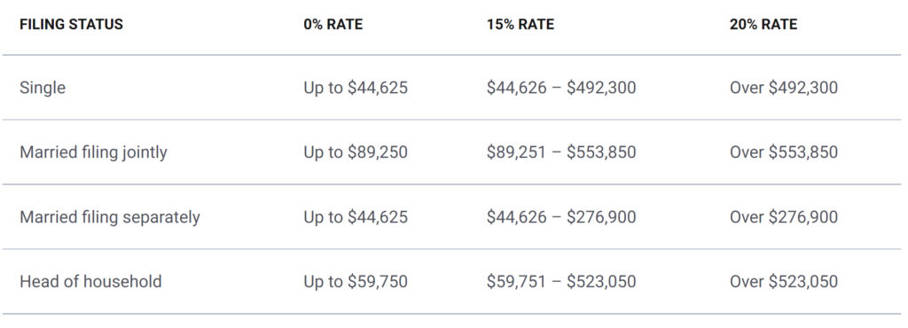
Task: Click the Up to $59,750 cell
Action: pos(356,282)
